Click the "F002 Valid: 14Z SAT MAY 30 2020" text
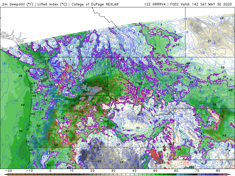235x176 pixels. click(201, 4)
